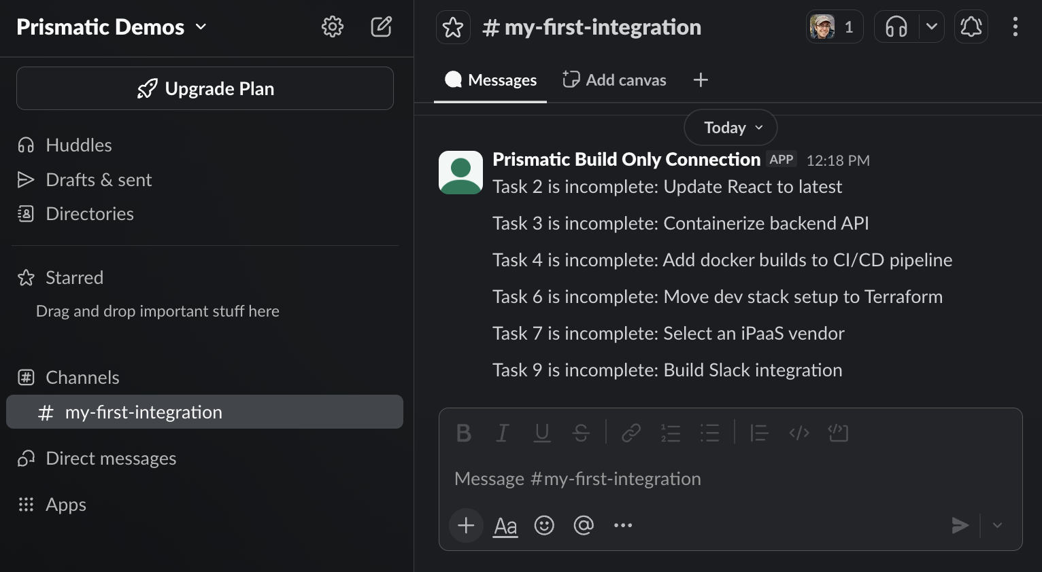Click the Task 4 docker builds message
The width and height of the screenshot is (1042, 572).
(722, 260)
